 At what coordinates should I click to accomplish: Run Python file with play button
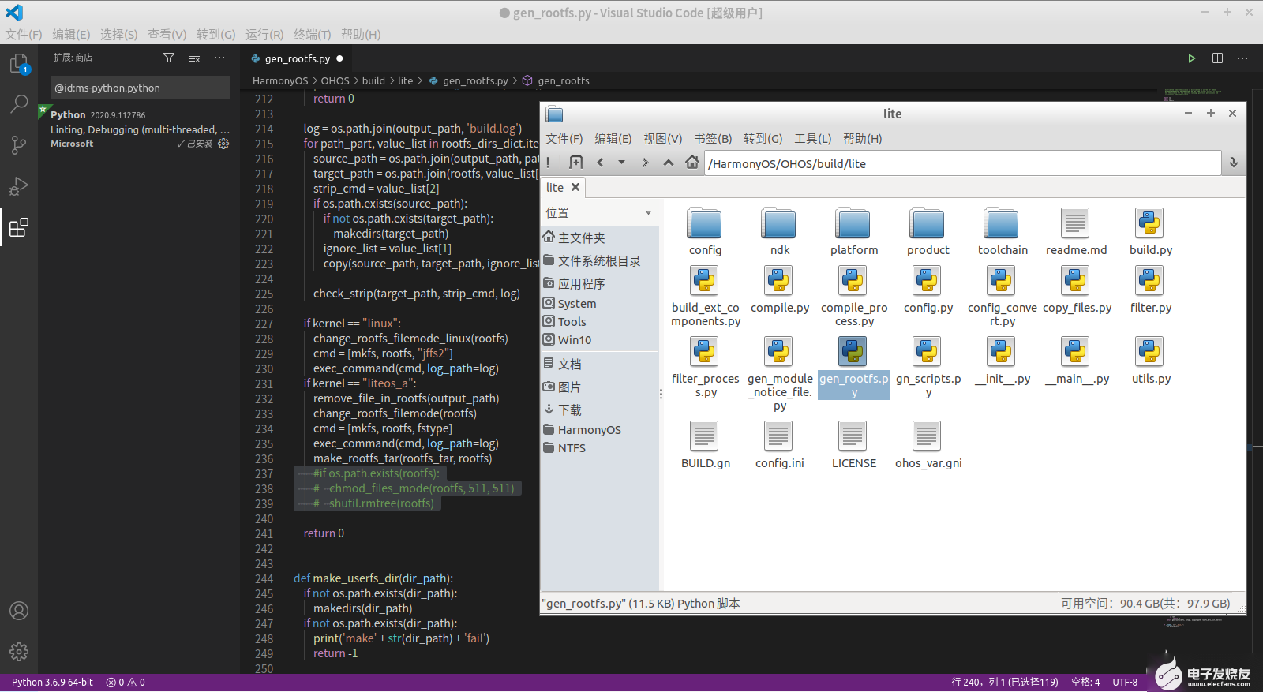click(x=1192, y=58)
